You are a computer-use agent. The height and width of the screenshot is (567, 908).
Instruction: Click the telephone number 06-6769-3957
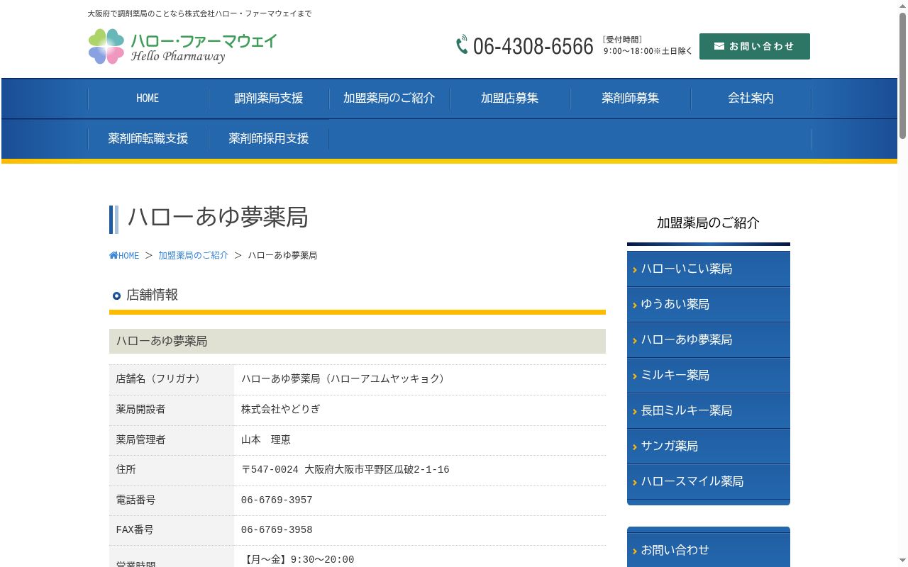[x=277, y=500]
